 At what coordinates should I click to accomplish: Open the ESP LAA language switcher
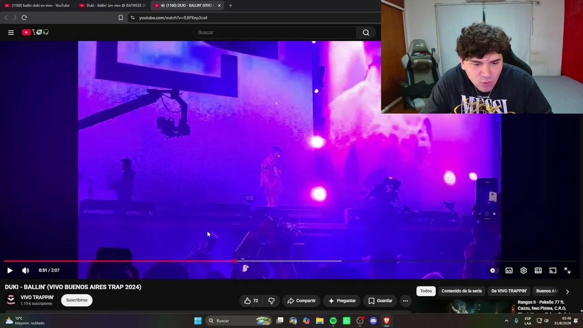[528, 321]
